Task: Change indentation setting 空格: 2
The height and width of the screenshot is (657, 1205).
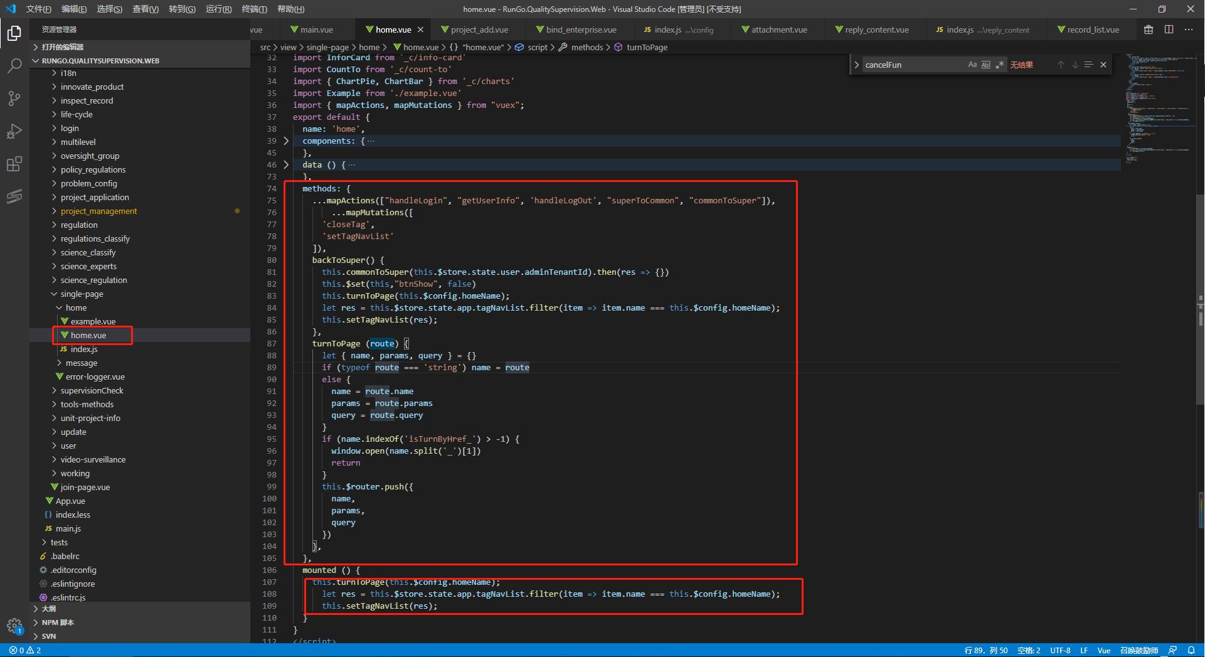Action: [1029, 650]
